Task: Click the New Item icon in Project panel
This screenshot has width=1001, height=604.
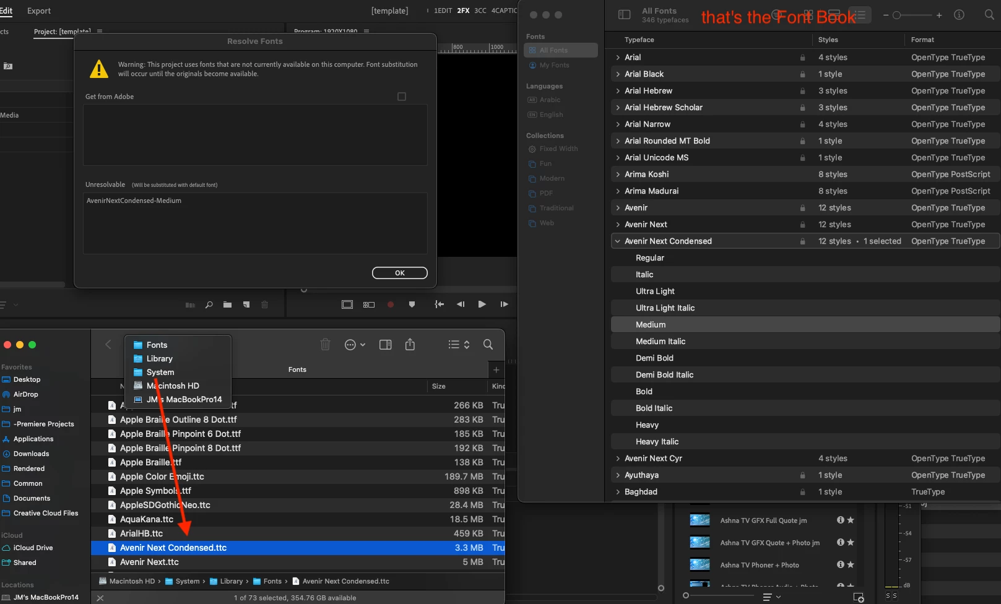Action: [246, 304]
